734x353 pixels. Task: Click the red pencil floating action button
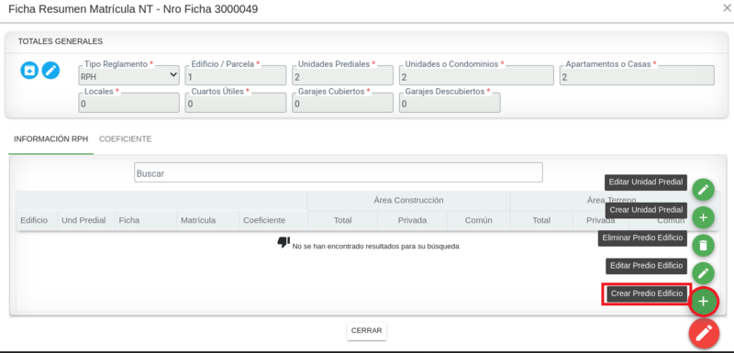click(704, 334)
